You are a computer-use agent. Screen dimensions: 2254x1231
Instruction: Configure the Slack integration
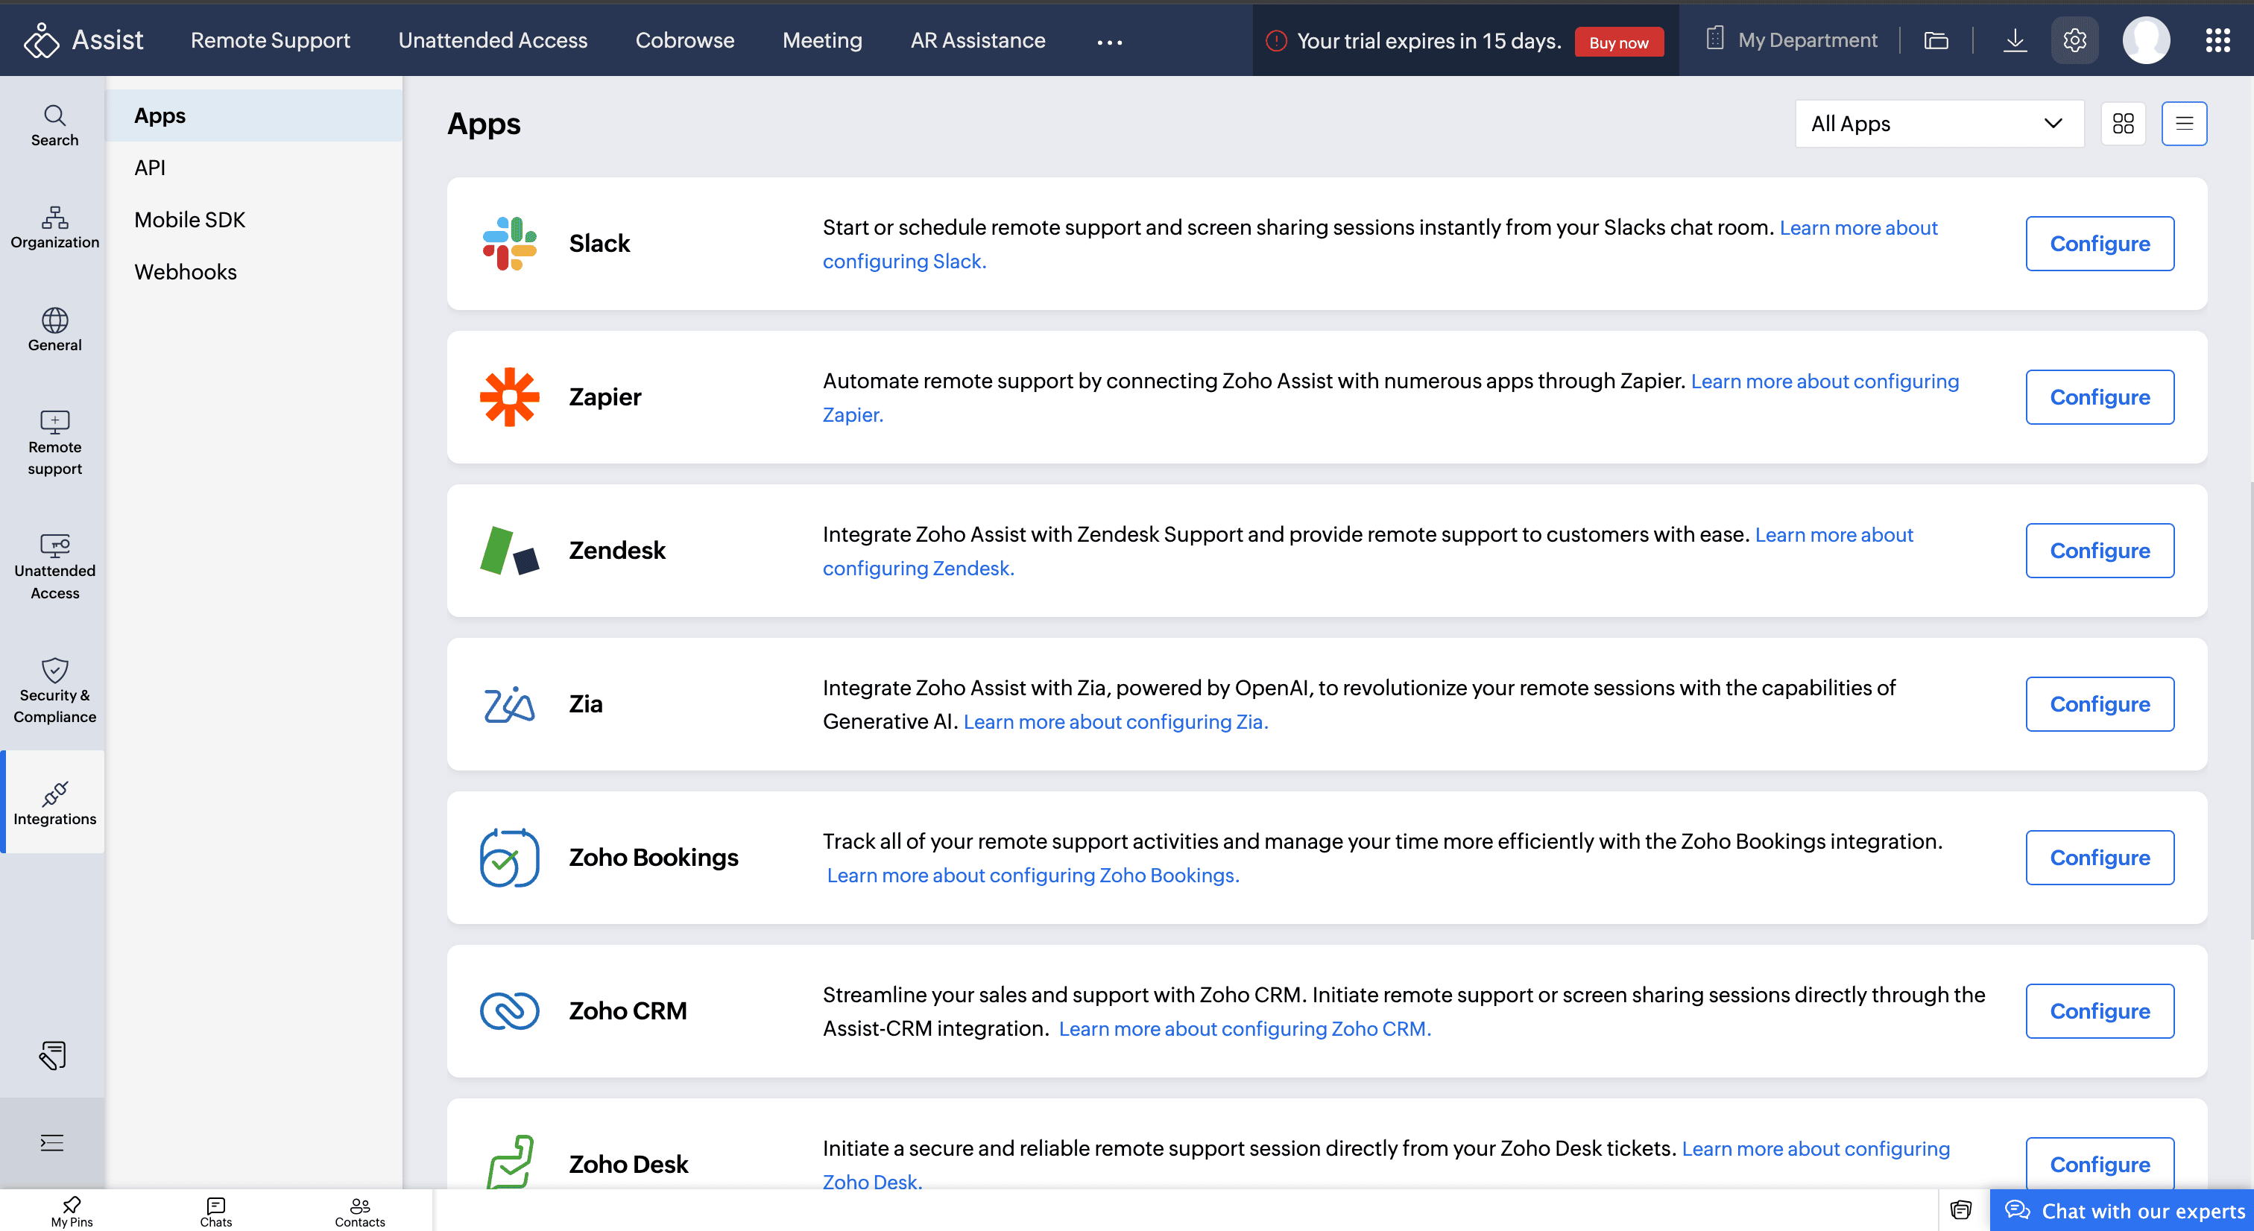pyautogui.click(x=2099, y=243)
